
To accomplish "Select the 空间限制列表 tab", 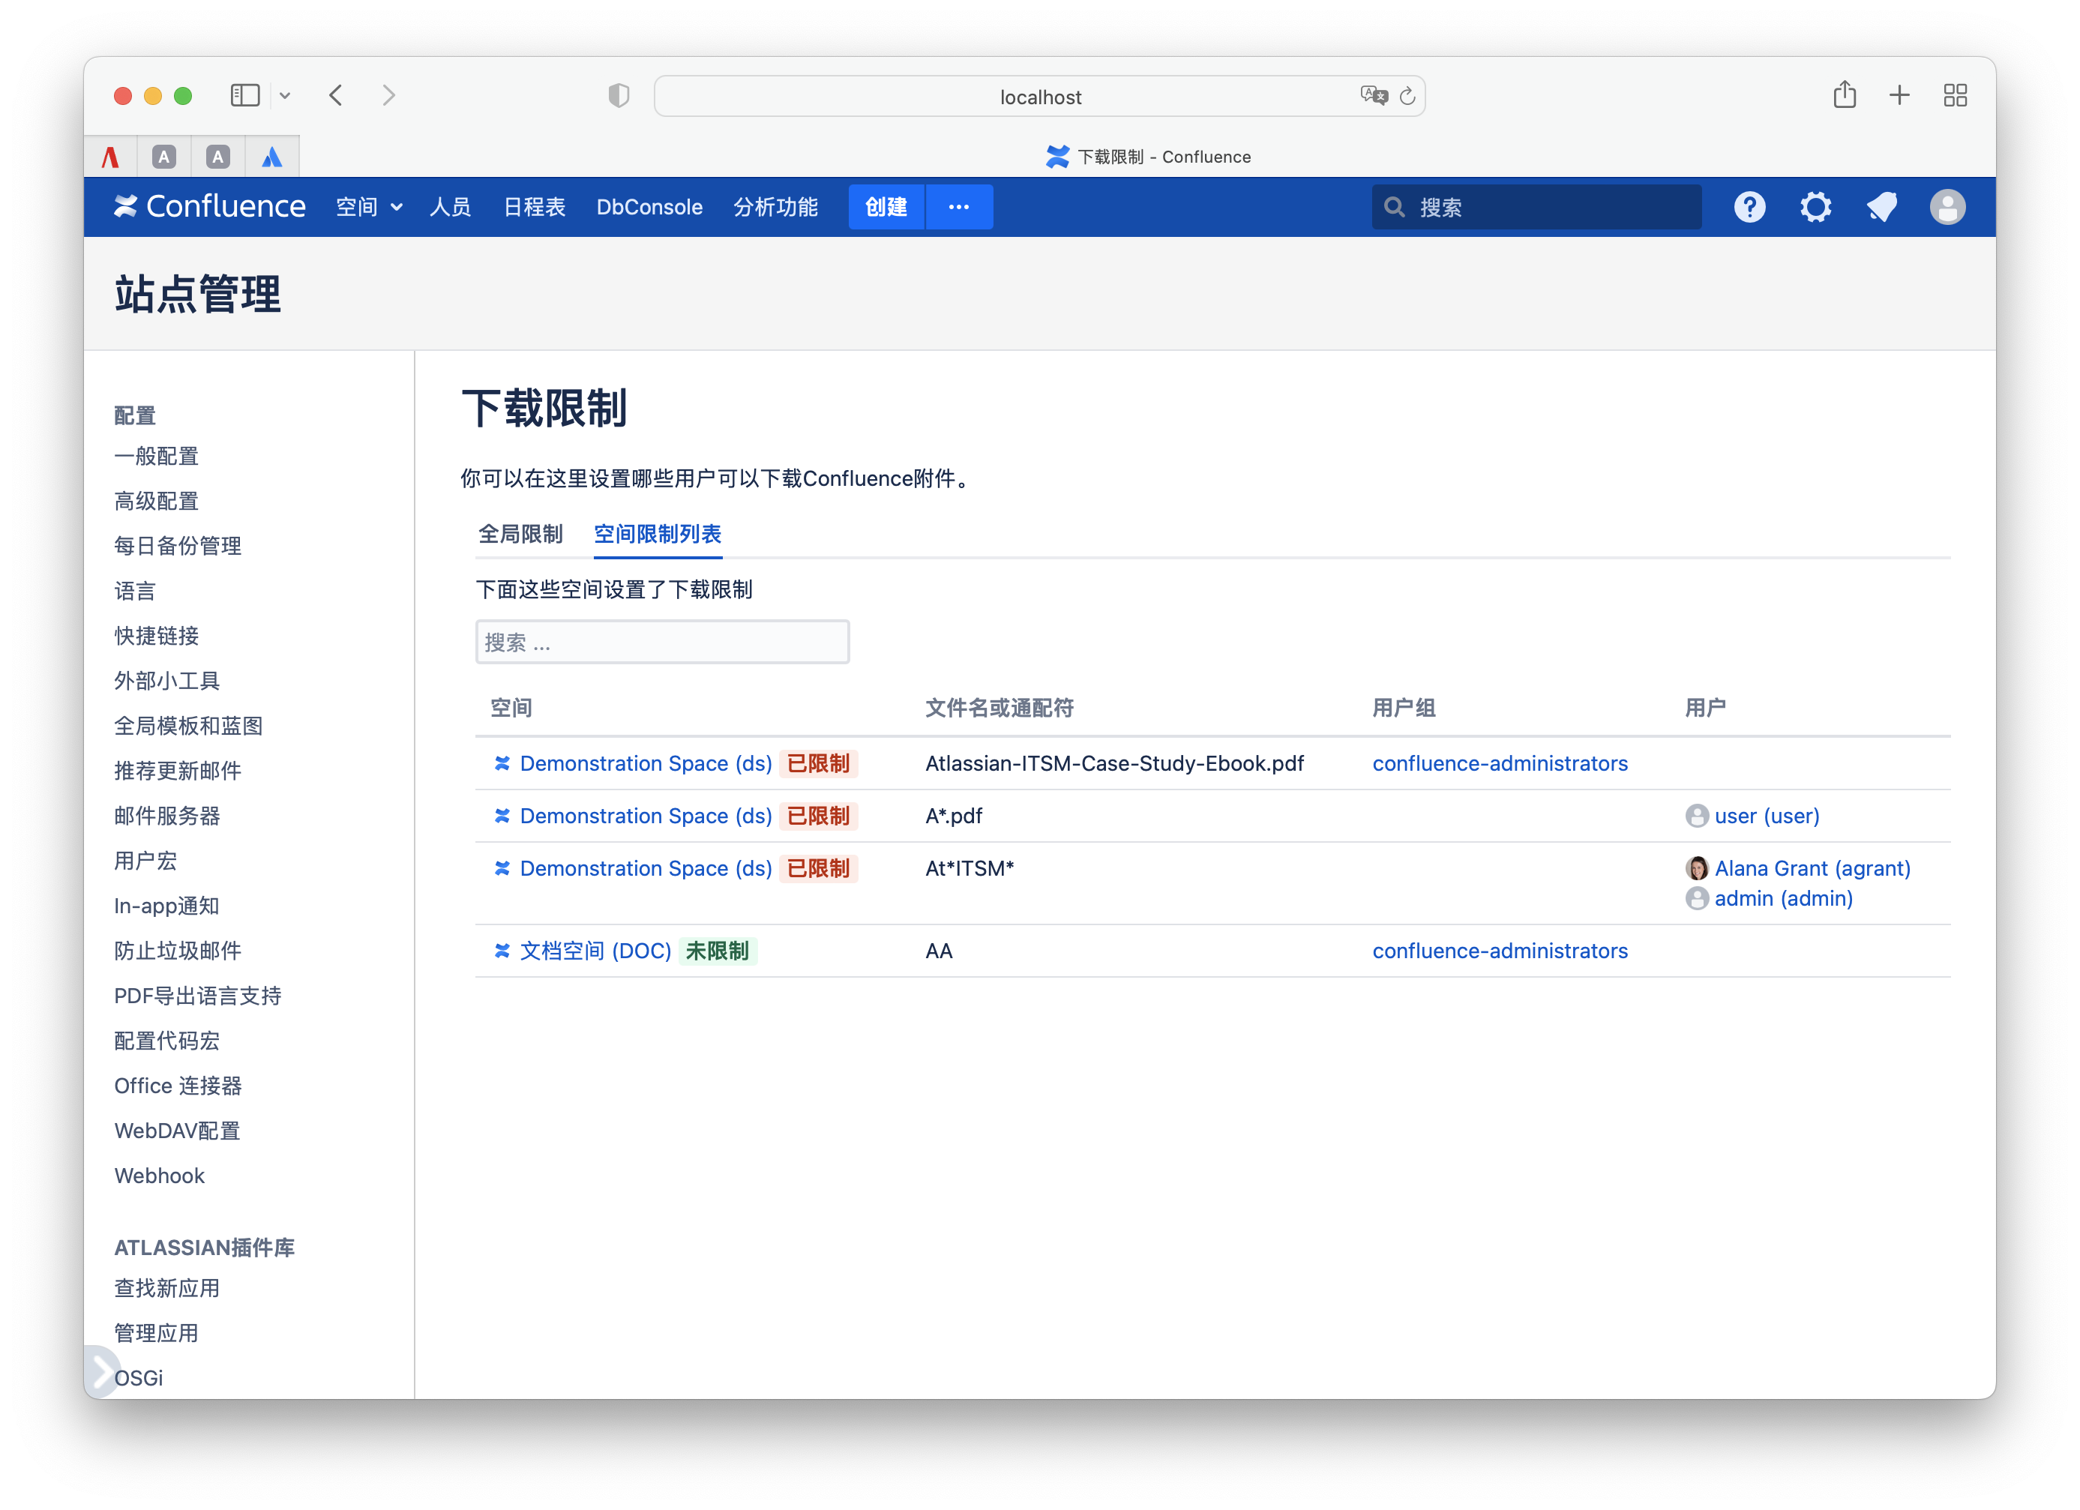I will pyautogui.click(x=658, y=534).
